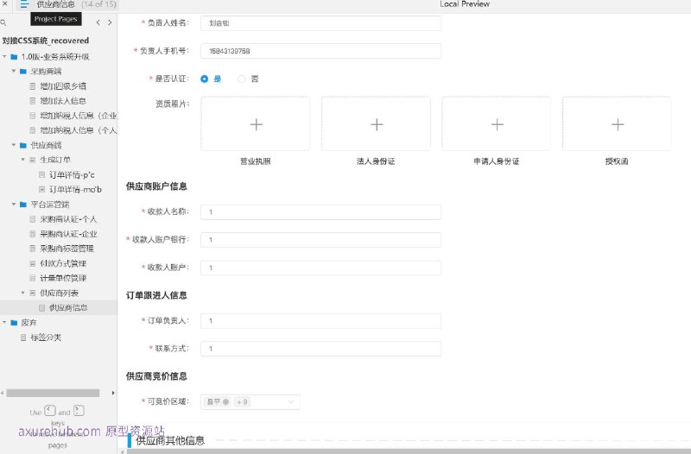Click the 收款人账户银行 input field
691x454 pixels.
(320, 240)
